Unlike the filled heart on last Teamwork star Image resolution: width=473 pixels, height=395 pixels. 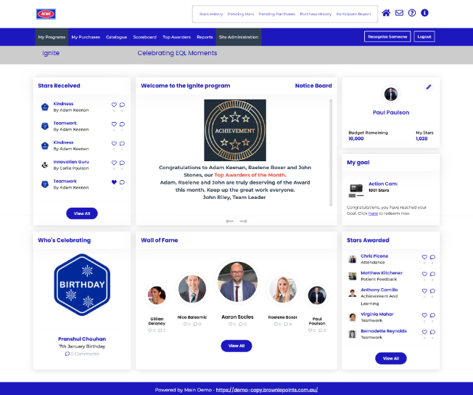coord(114,182)
